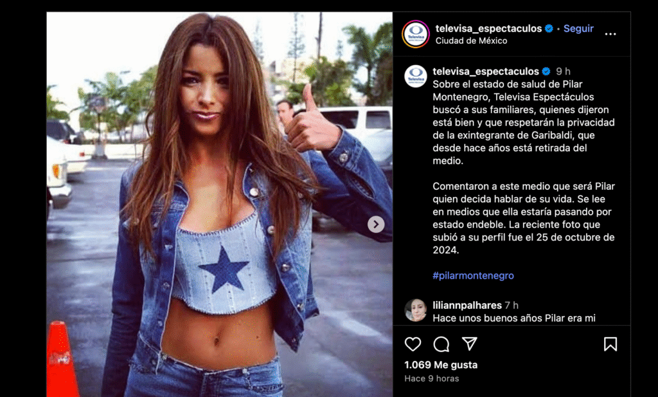Click Televisa avatar next to caption
The image size is (658, 397).
click(x=416, y=76)
